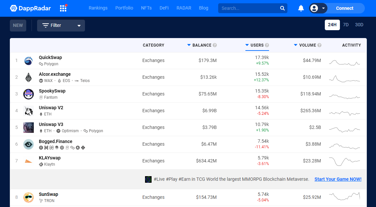Click the QuickSwap logo icon
This screenshot has height=207, width=376.
pyautogui.click(x=29, y=61)
